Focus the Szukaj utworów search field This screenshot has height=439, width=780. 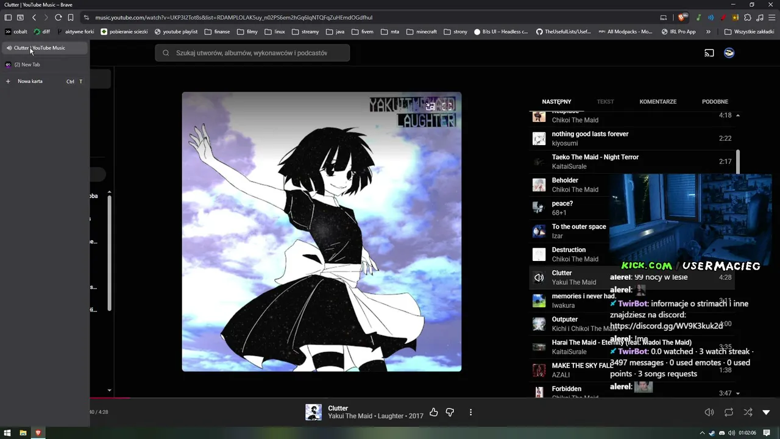coord(252,53)
